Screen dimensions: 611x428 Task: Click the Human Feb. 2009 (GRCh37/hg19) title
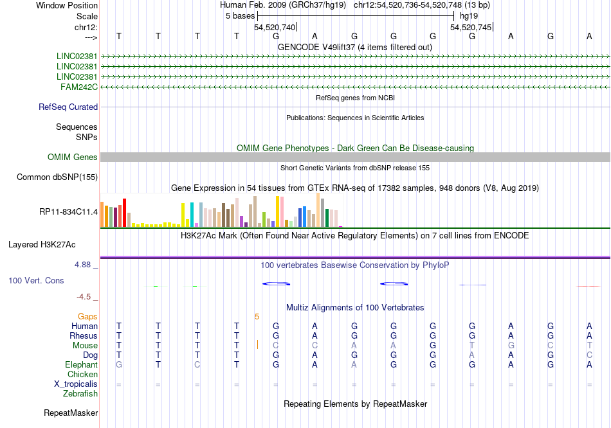pos(283,5)
